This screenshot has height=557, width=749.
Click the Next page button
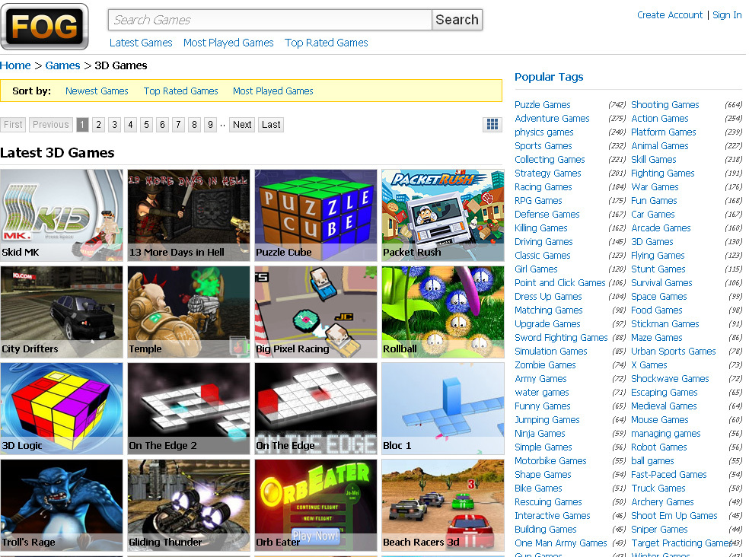tap(242, 125)
